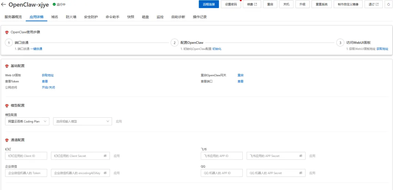
Task: Click the 开启/关闭 link for 公网访问
Action: tap(48, 87)
